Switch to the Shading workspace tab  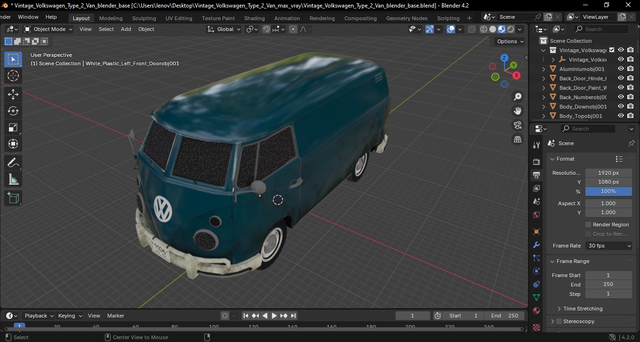254,18
